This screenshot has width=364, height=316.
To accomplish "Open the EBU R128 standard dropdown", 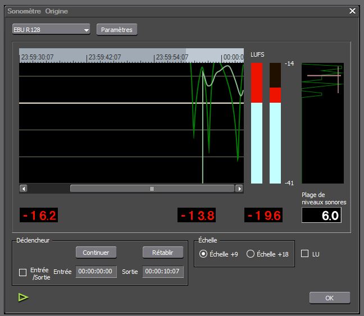I will (51, 30).
